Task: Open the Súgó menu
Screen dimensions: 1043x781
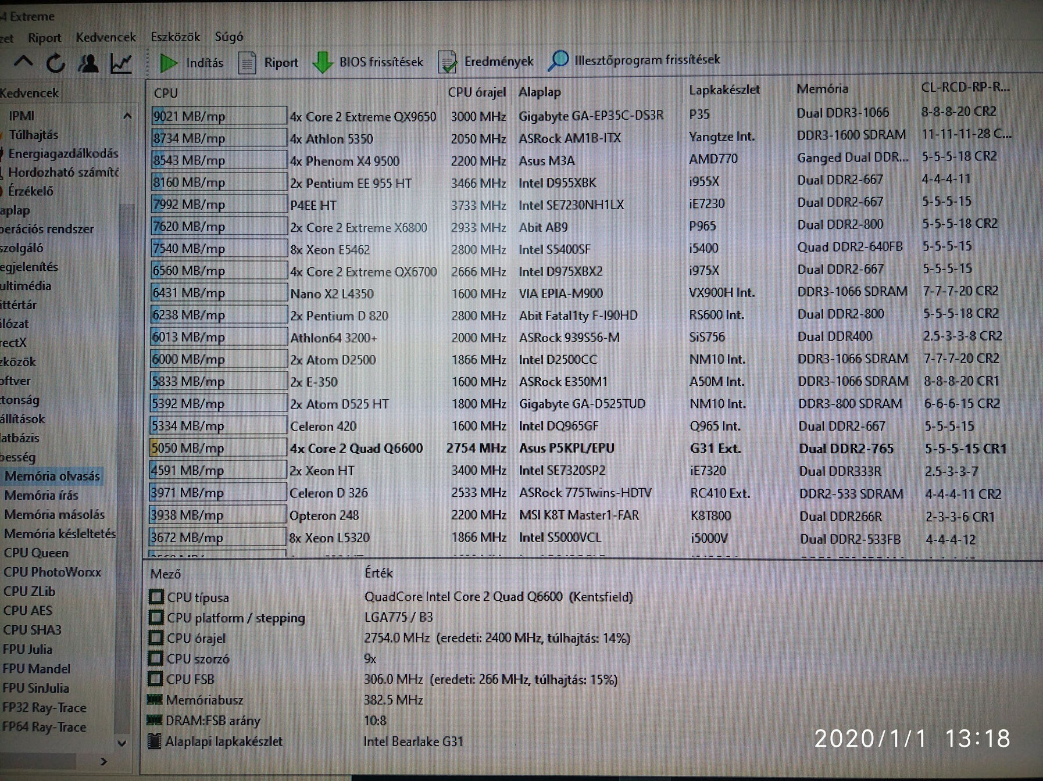Action: coord(229,37)
